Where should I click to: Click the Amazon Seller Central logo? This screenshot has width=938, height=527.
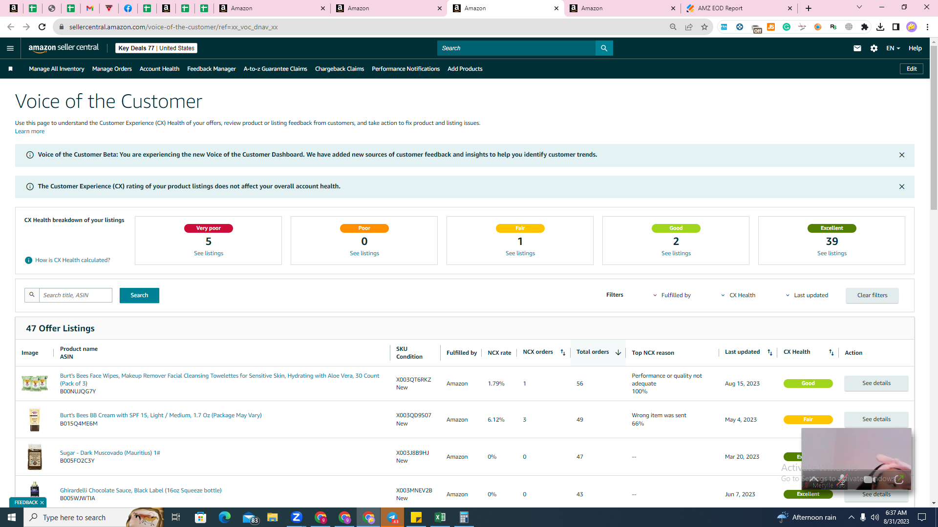point(64,48)
